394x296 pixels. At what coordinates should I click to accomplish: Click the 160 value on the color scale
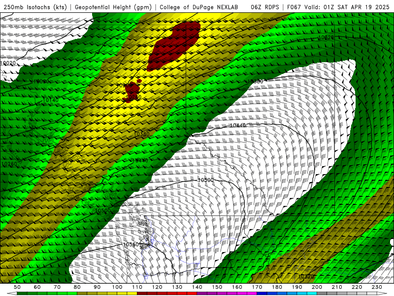pos(237,287)
